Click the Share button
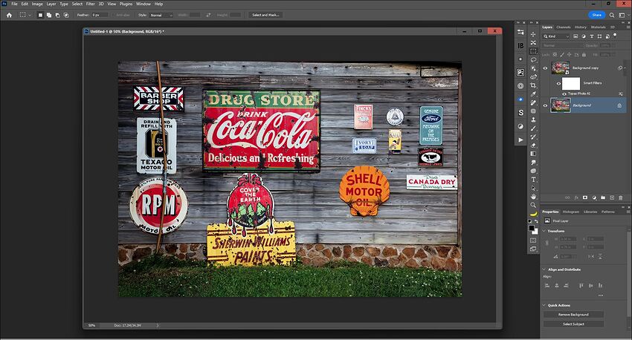 [596, 15]
